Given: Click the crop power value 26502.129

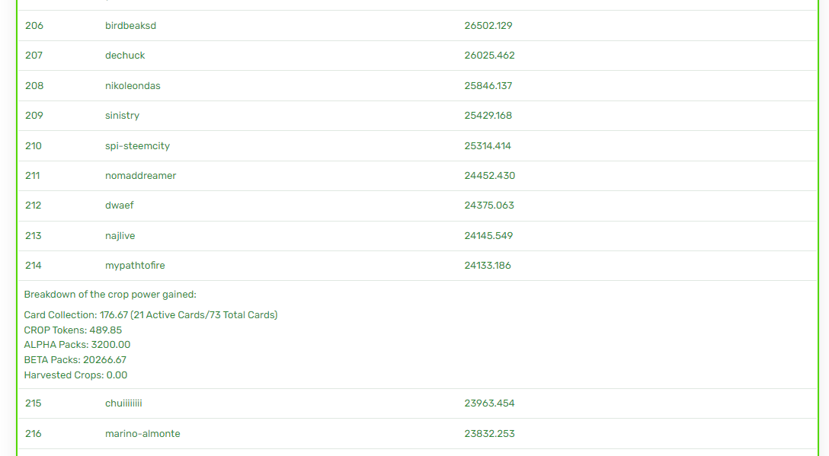Looking at the screenshot, I should (x=488, y=25).
